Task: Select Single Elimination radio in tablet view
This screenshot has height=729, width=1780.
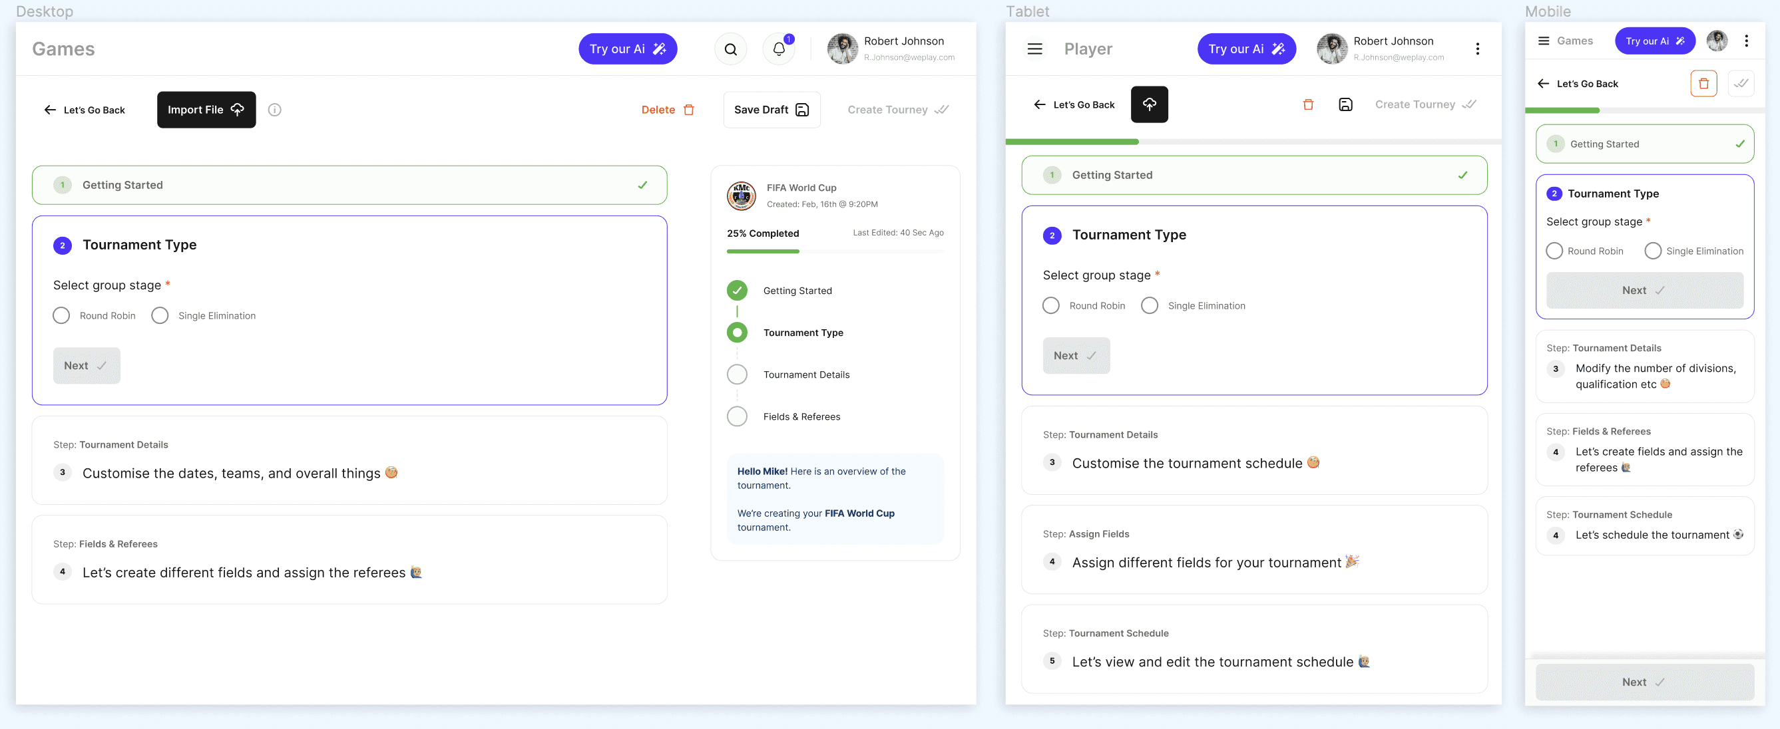Action: (x=1149, y=305)
